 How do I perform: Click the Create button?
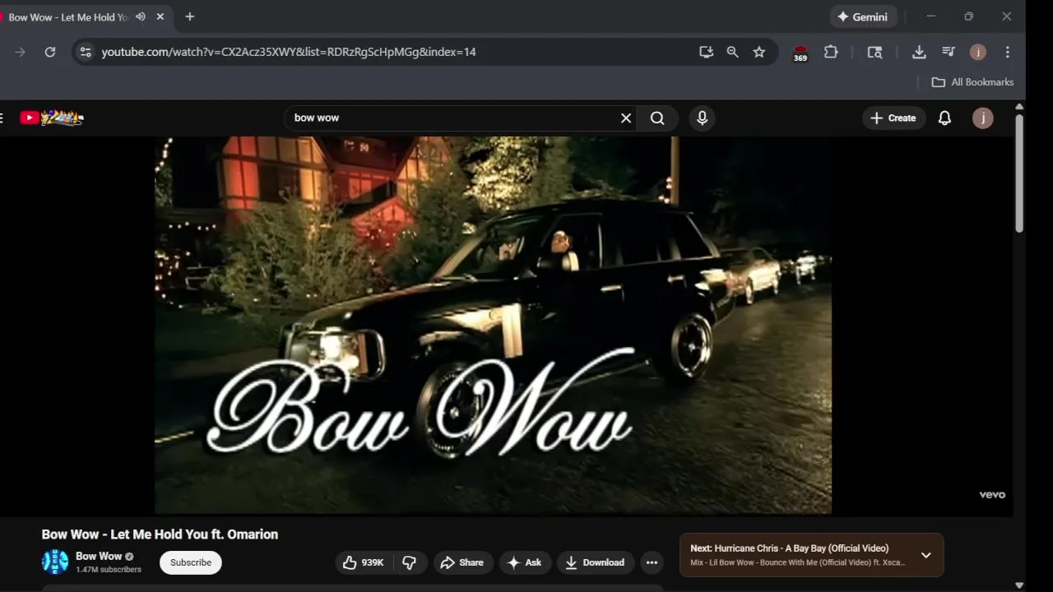[893, 118]
